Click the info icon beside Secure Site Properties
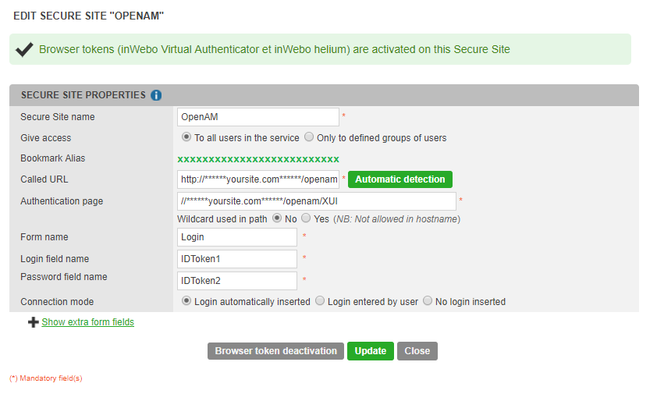The width and height of the screenshot is (657, 394). 156,95
